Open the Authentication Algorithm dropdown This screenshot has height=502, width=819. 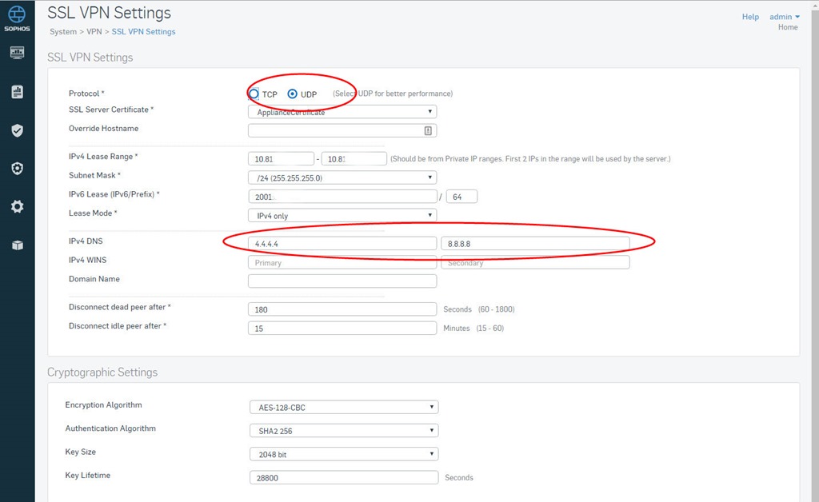pyautogui.click(x=344, y=431)
